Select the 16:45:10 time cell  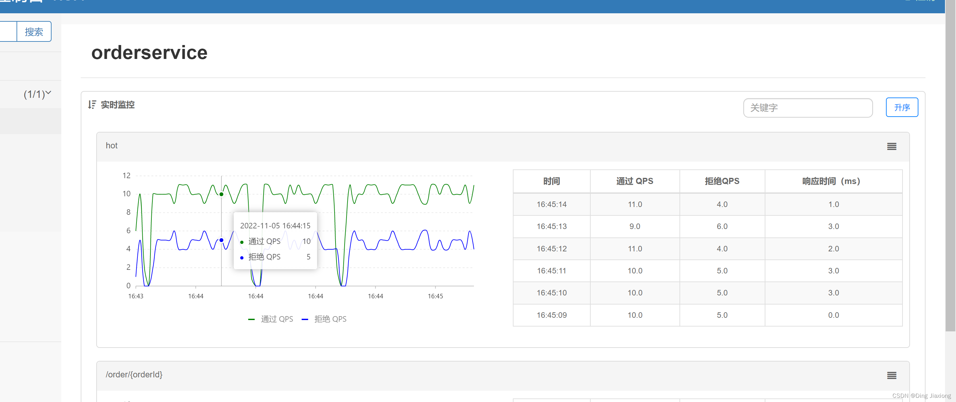(551, 293)
